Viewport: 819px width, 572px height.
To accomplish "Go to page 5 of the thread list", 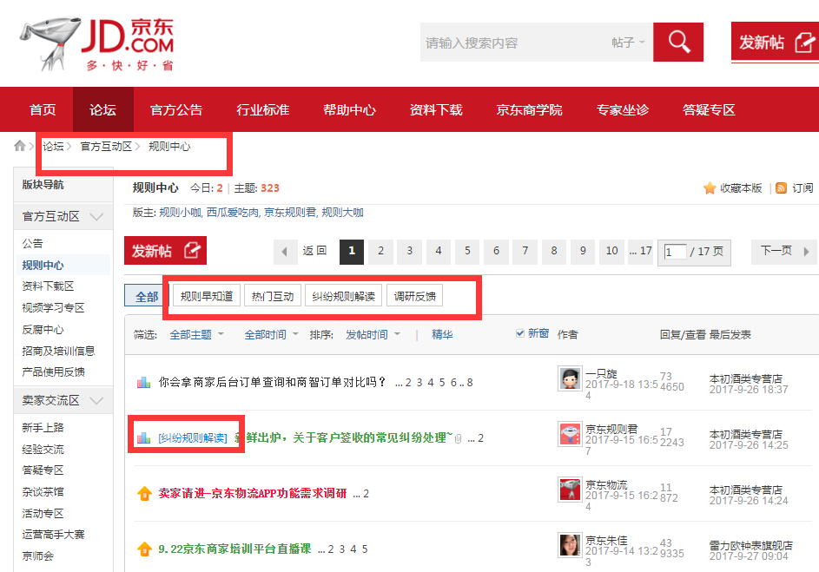I will pyautogui.click(x=467, y=251).
